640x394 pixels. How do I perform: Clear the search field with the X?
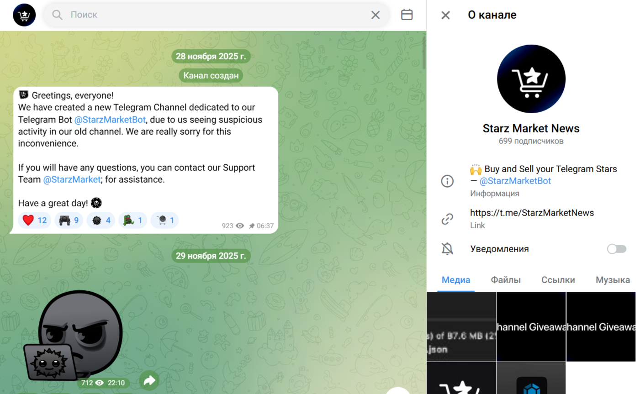coord(376,15)
